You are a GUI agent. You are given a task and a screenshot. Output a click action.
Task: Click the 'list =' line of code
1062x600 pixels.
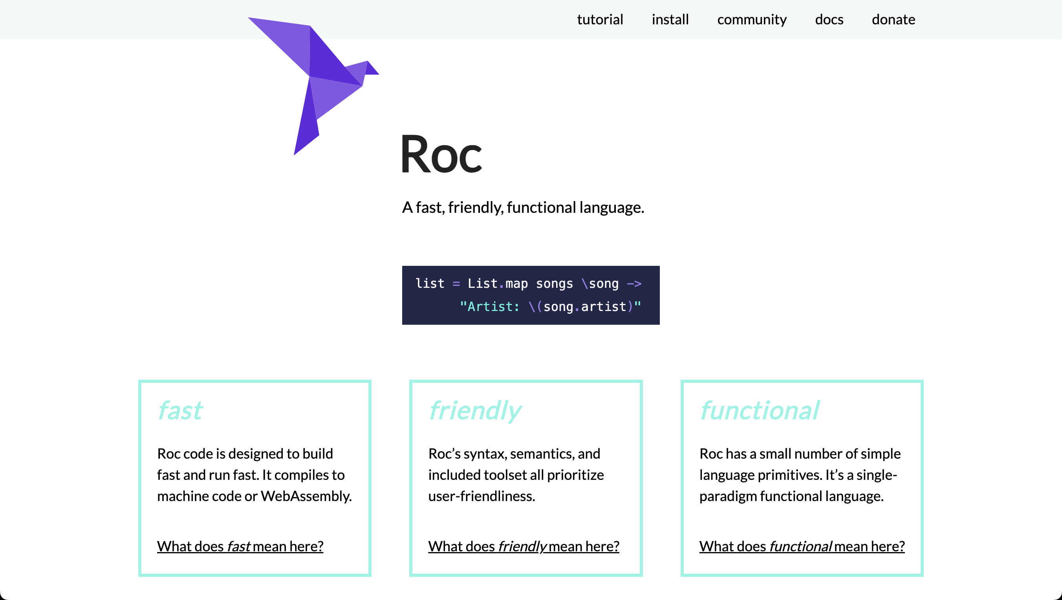[x=529, y=284]
